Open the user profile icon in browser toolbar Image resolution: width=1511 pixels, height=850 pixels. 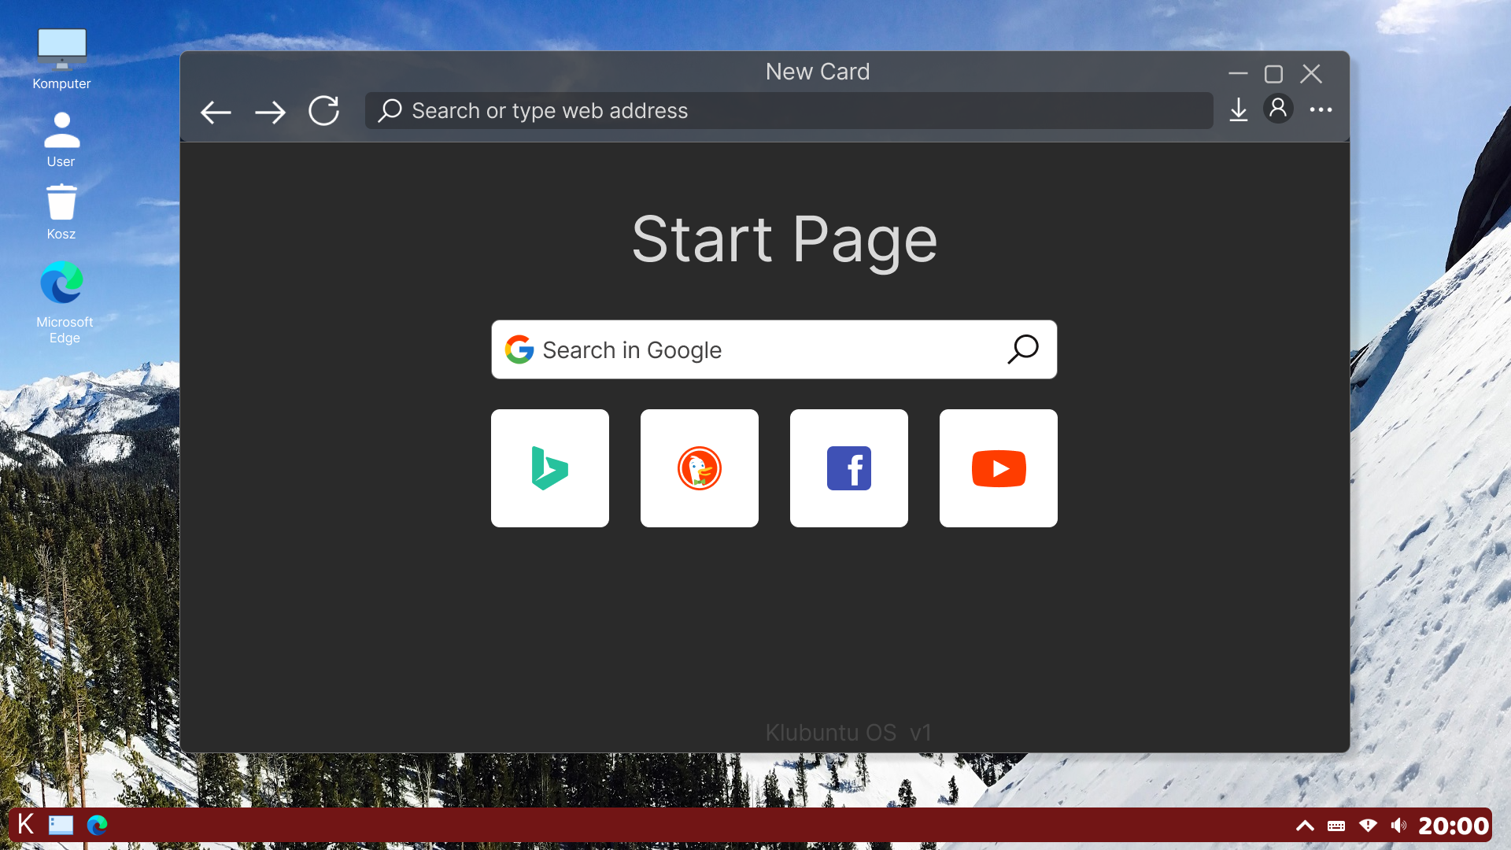coord(1278,109)
